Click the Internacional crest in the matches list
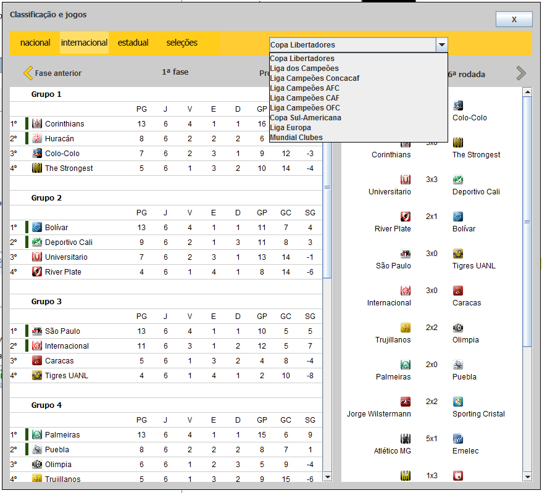This screenshot has height=493, width=542. (406, 290)
